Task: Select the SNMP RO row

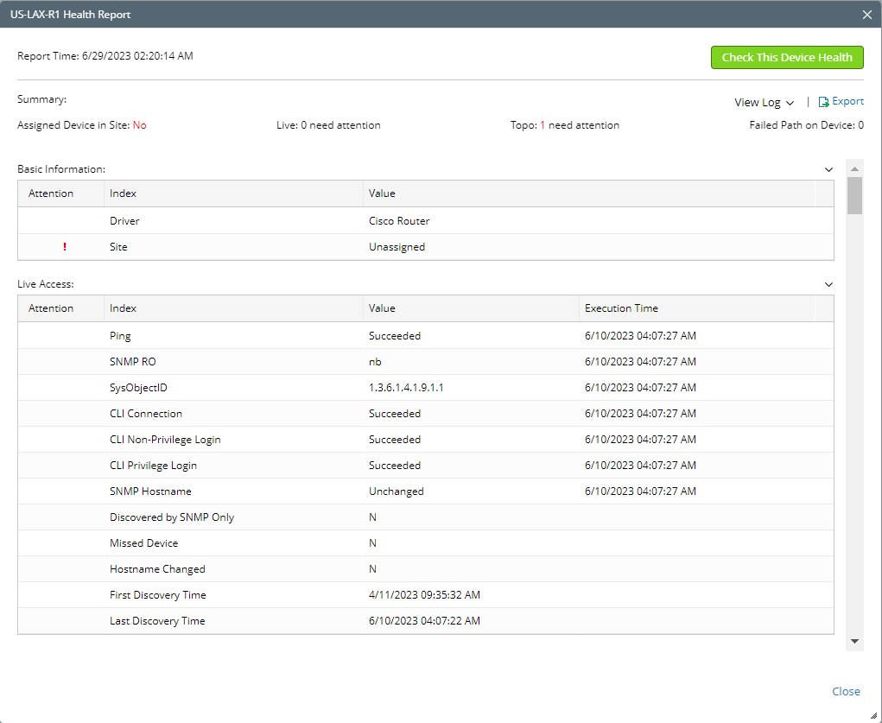Action: point(132,362)
